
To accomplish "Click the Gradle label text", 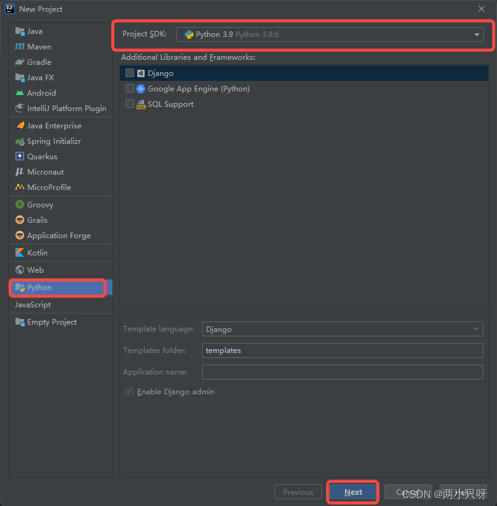I will coord(39,62).
